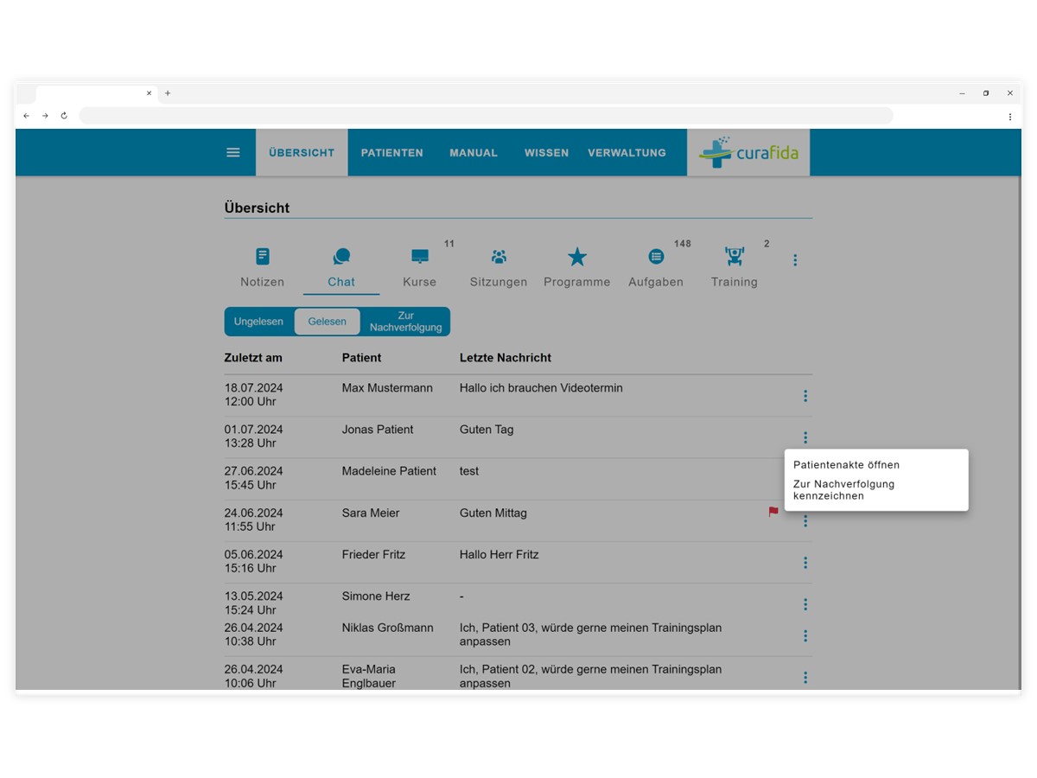
Task: Click the curafida logo
Action: [748, 153]
